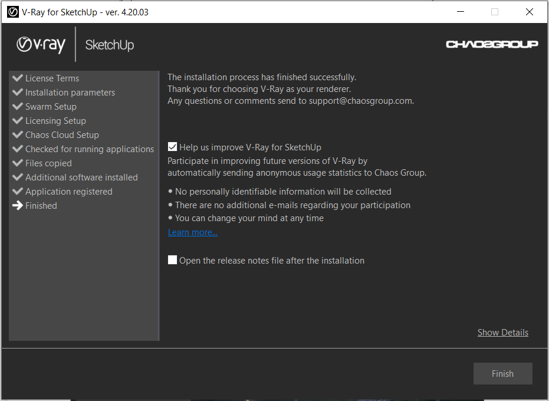Click the V-Ray logo in the header
549x401 pixels.
click(x=41, y=45)
